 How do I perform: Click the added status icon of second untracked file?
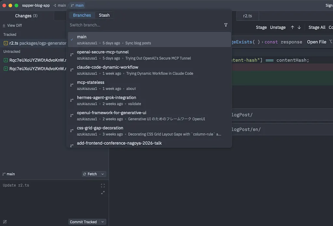click(6, 69)
